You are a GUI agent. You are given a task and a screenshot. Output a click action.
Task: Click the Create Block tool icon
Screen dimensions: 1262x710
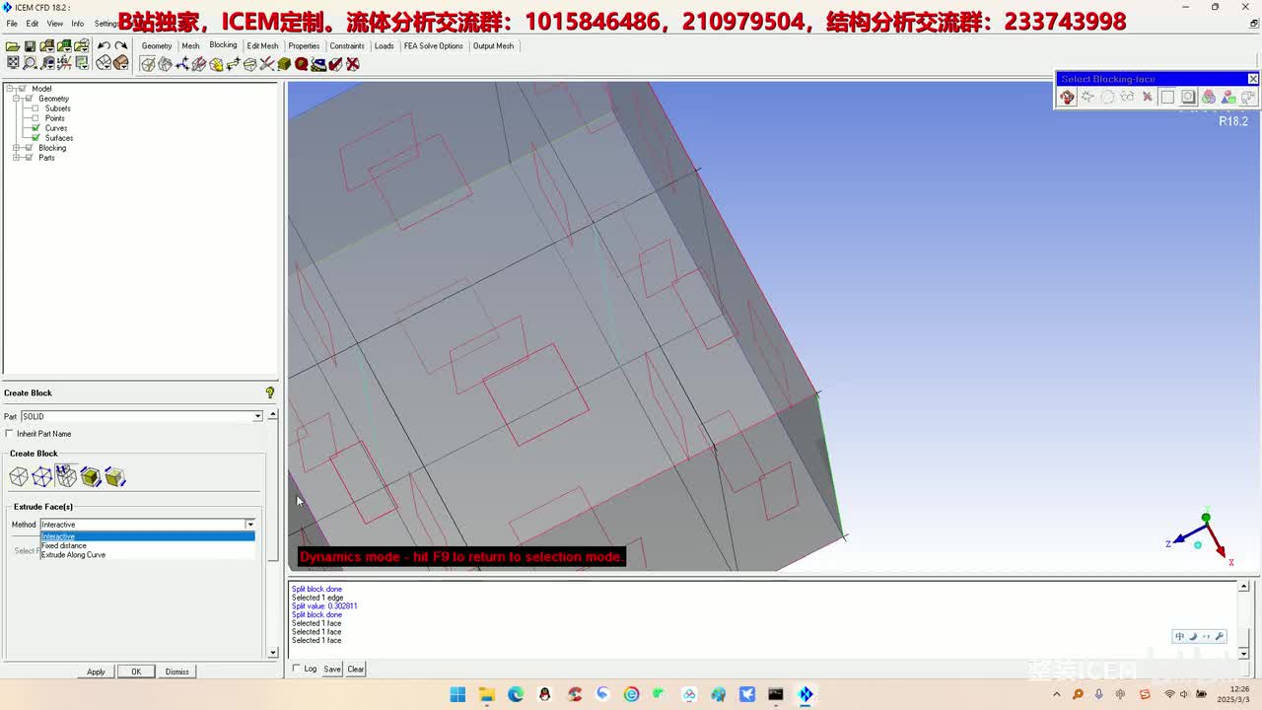pos(148,64)
